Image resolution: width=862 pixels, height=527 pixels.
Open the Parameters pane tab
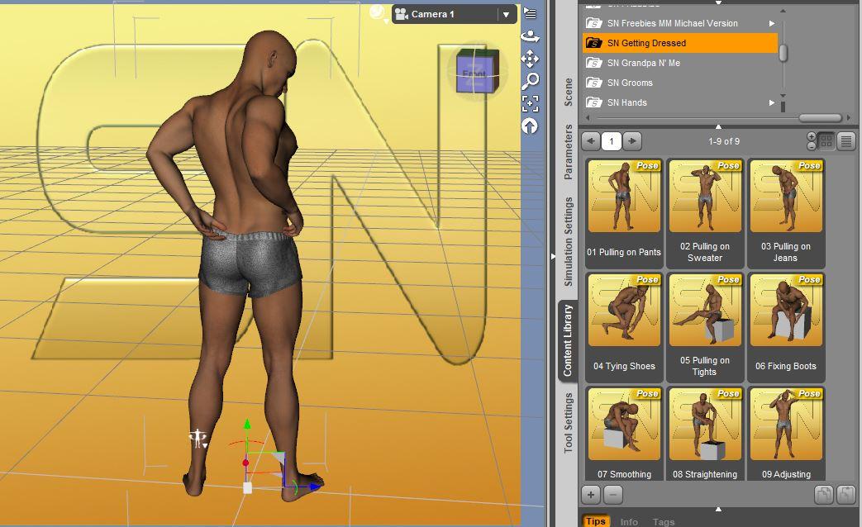point(568,152)
